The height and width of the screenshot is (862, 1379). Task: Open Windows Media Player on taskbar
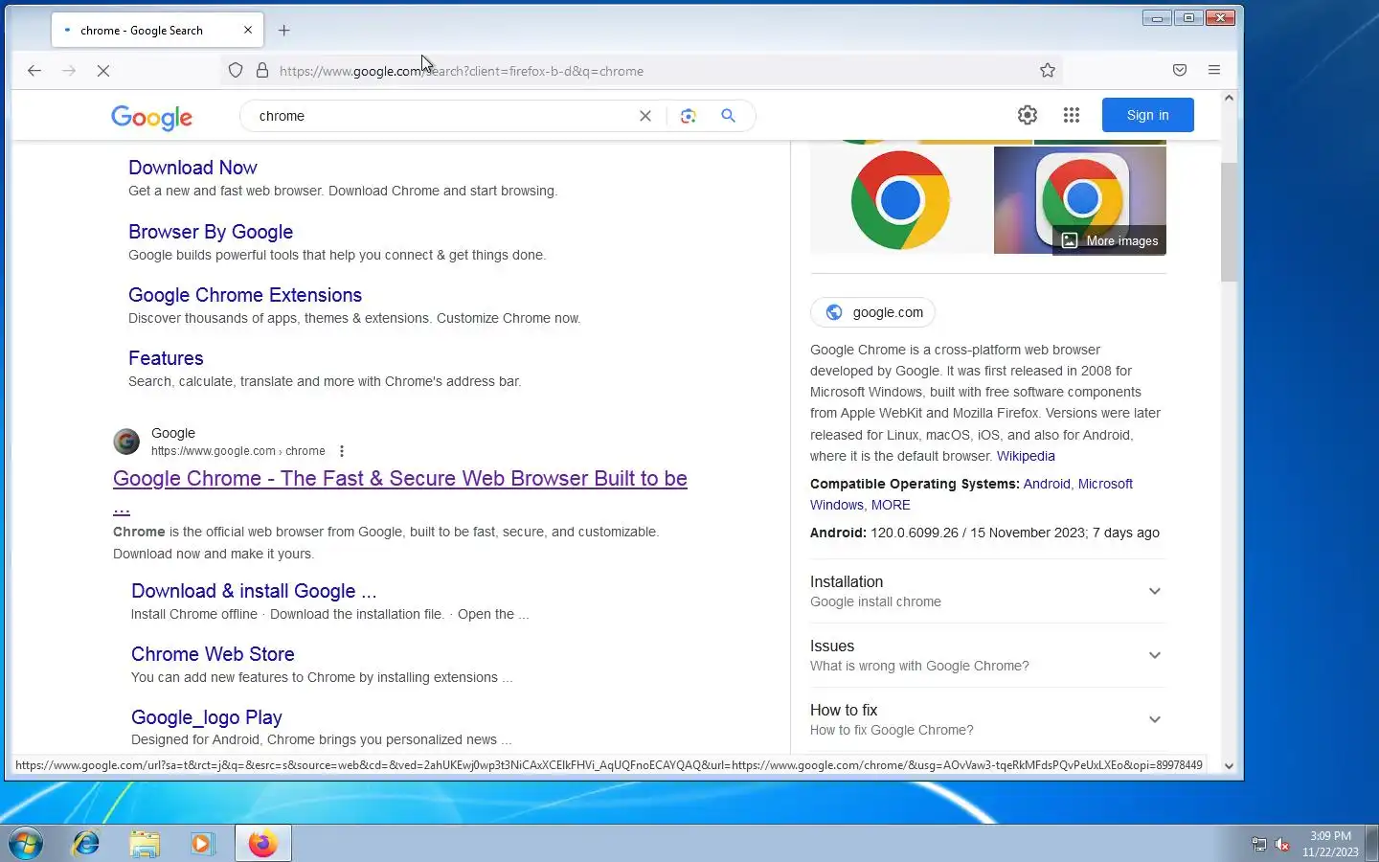coord(202,843)
